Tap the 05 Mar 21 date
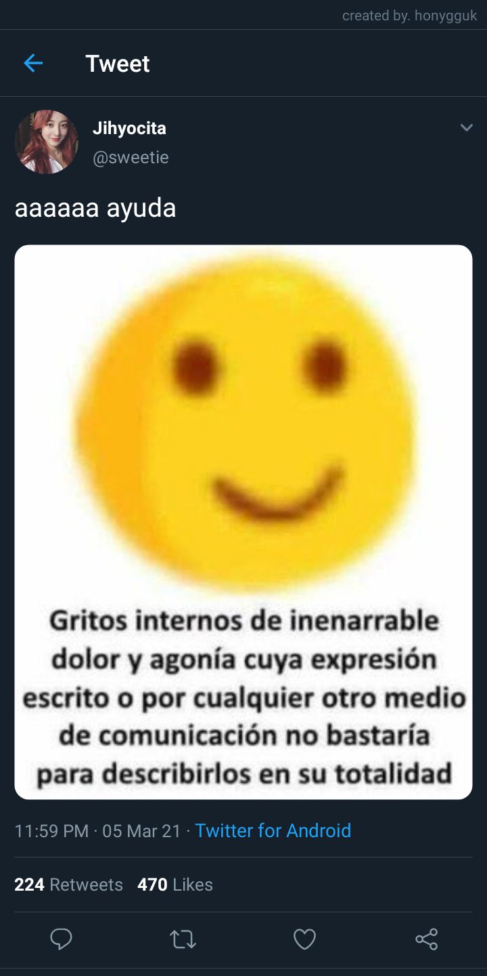Screen dimensions: 487x976 click(141, 830)
